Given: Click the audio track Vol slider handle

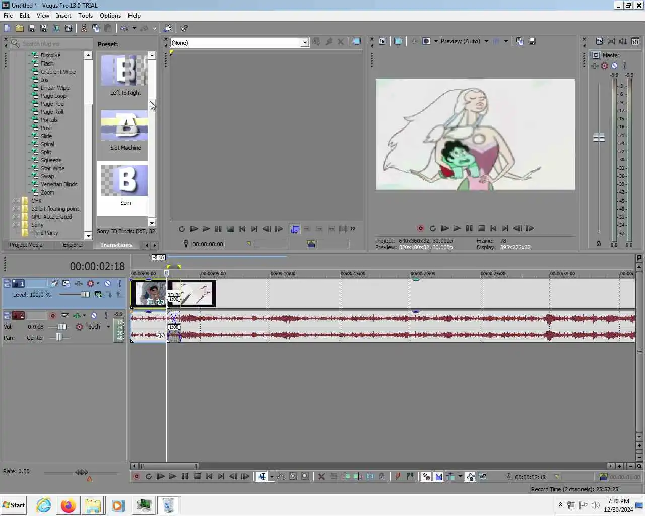Looking at the screenshot, I should [x=61, y=327].
